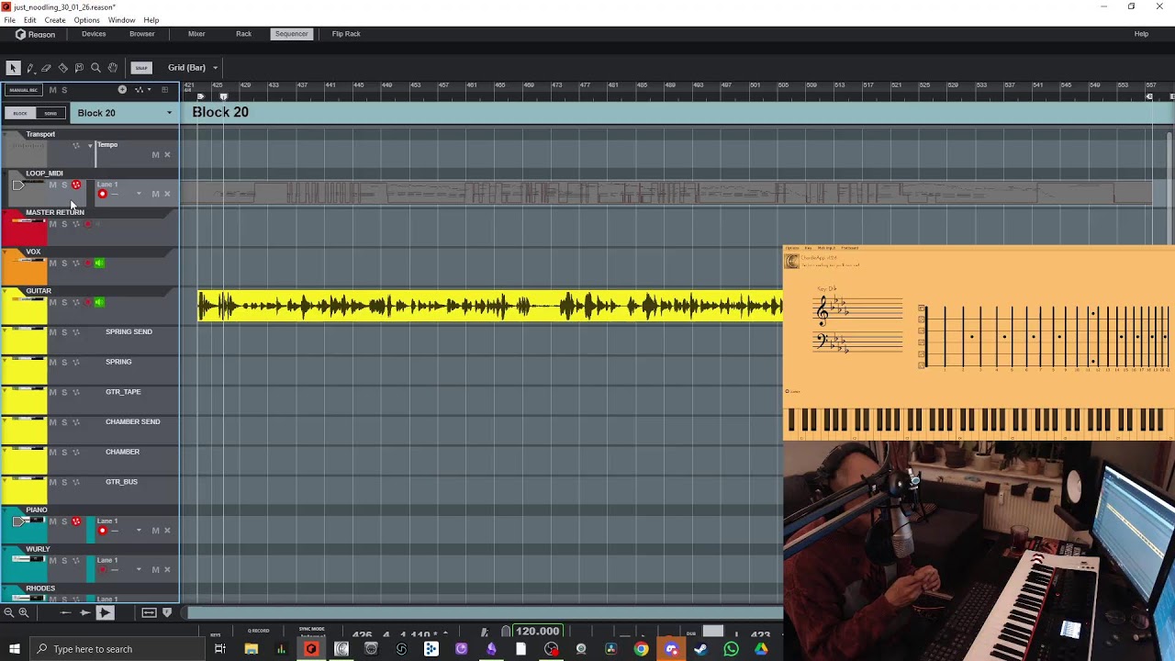Screen dimensions: 1175x661
Task: Click the Rack button
Action: (x=243, y=34)
